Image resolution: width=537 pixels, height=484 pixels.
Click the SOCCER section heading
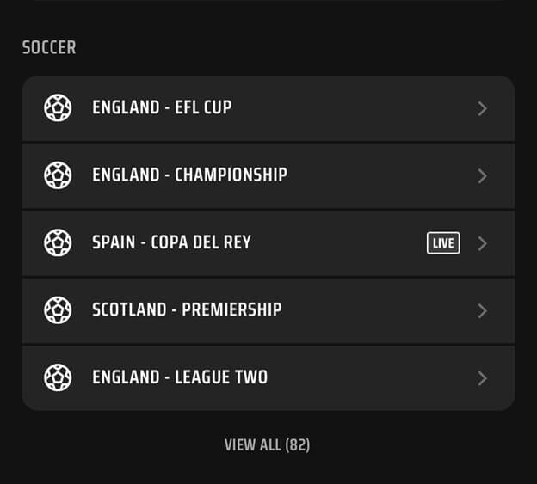pos(49,47)
